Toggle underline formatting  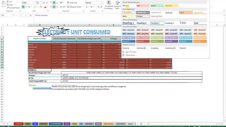coord(29,7)
